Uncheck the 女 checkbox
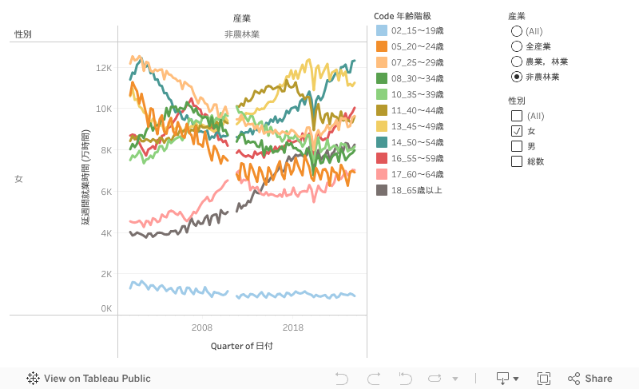The height and width of the screenshot is (389, 639). click(517, 131)
